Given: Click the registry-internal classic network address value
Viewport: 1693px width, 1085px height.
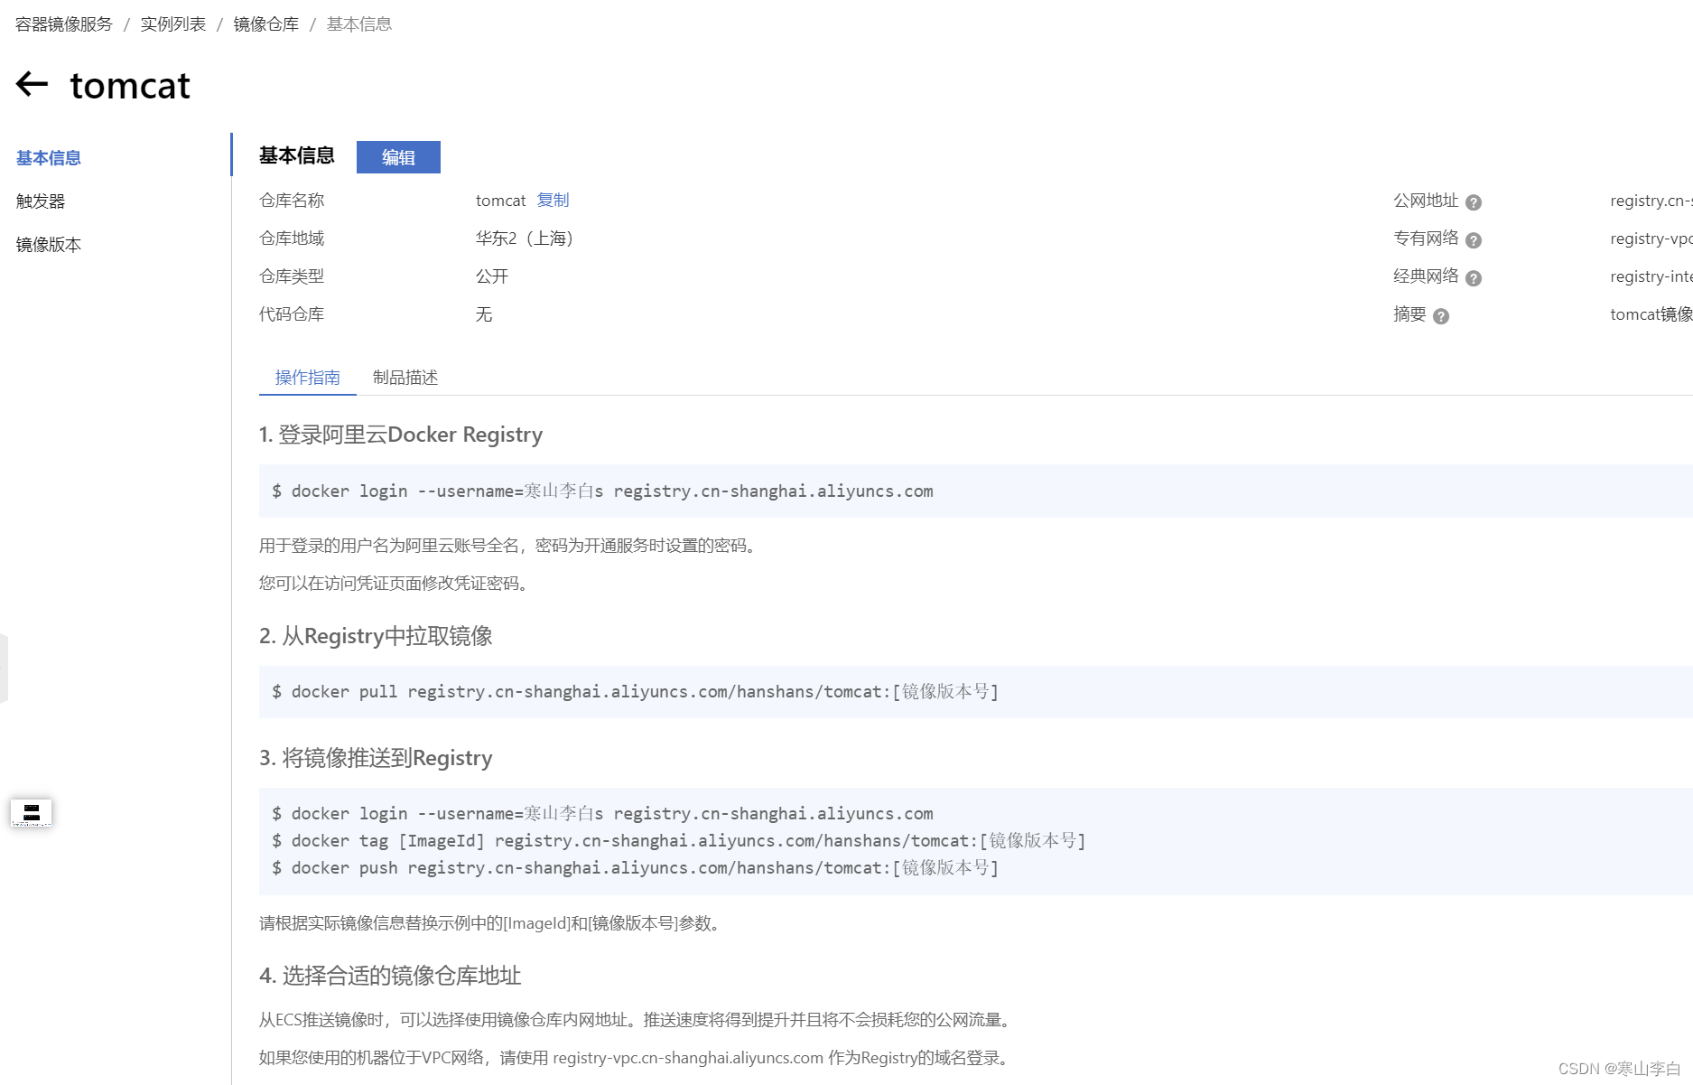Looking at the screenshot, I should (1651, 276).
